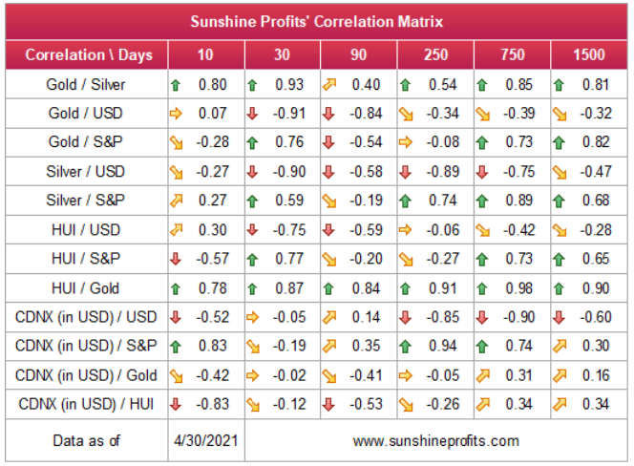Click green up arrow in HUI / Gold 750-day cell
This screenshot has width=634, height=466.
(482, 288)
